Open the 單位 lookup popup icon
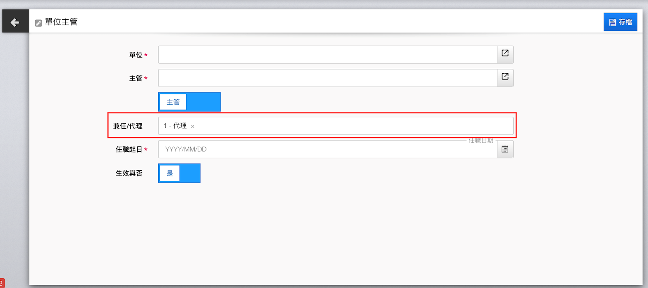Viewport: 648px width, 288px height. [x=505, y=53]
